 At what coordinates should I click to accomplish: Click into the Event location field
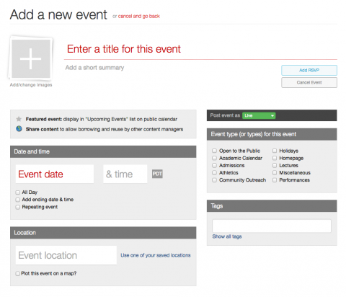[66, 255]
